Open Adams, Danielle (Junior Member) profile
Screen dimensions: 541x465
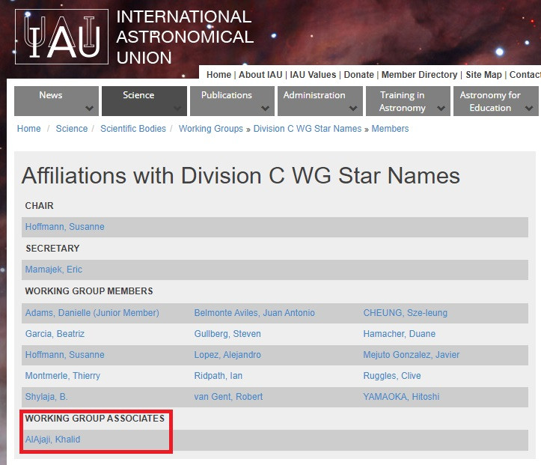point(92,313)
